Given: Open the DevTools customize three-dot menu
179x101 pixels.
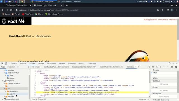Looking at the screenshot, I should 173,63.
